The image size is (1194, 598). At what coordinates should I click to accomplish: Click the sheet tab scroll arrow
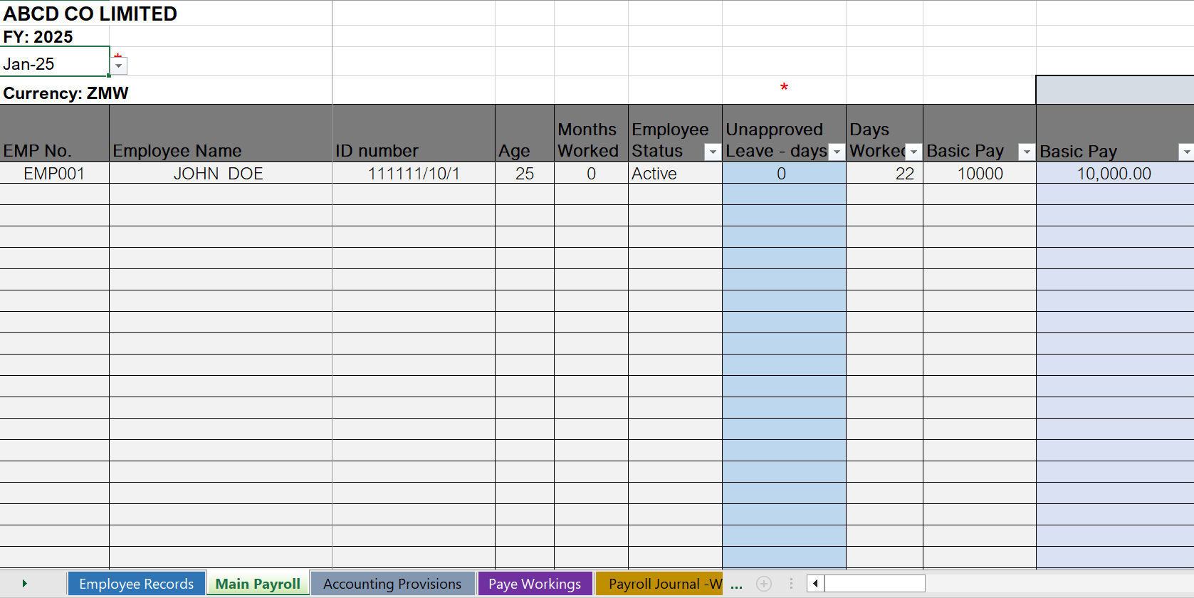tap(25, 584)
